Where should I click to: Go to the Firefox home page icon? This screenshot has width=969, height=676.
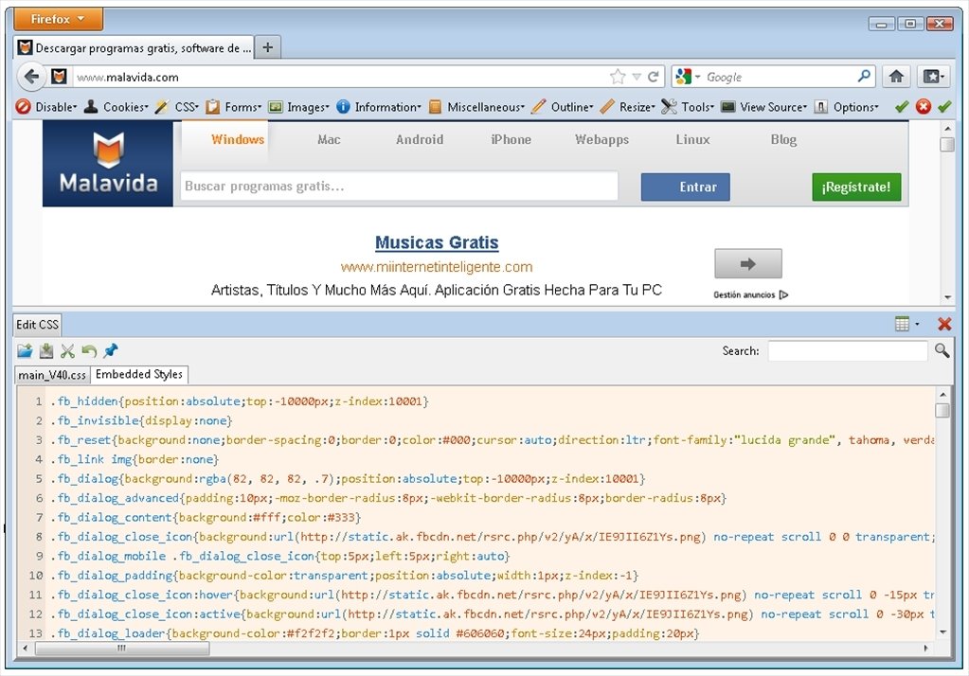[x=896, y=77]
